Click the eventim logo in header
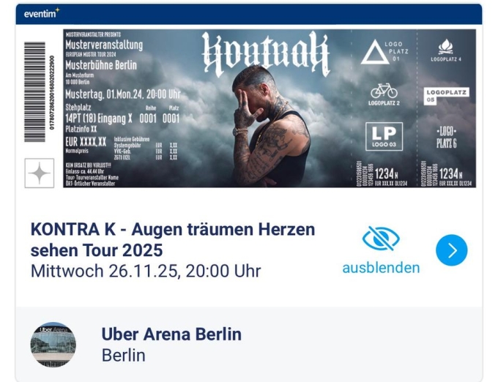498x382 pixels. (42, 14)
